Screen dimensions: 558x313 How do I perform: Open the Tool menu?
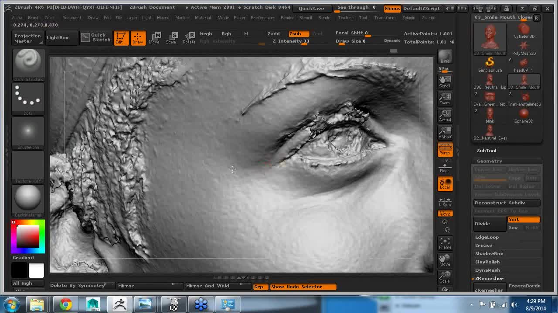tap(363, 18)
